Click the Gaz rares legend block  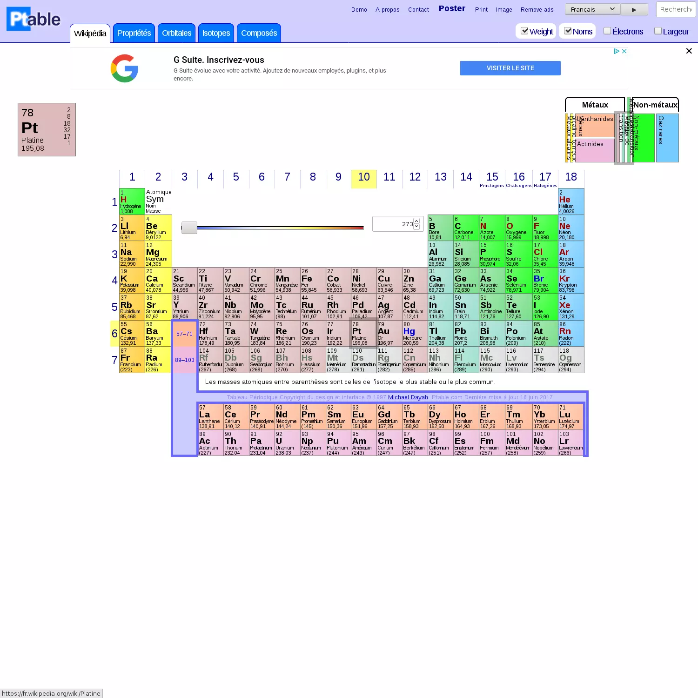tap(667, 138)
